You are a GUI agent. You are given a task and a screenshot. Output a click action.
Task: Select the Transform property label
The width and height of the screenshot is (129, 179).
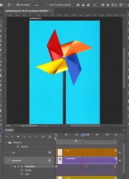coord(30,166)
